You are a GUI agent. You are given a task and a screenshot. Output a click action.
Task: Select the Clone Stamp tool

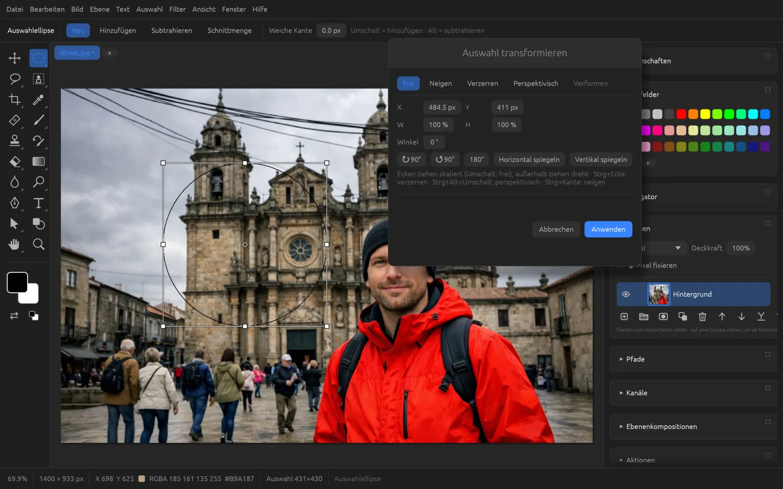click(15, 141)
